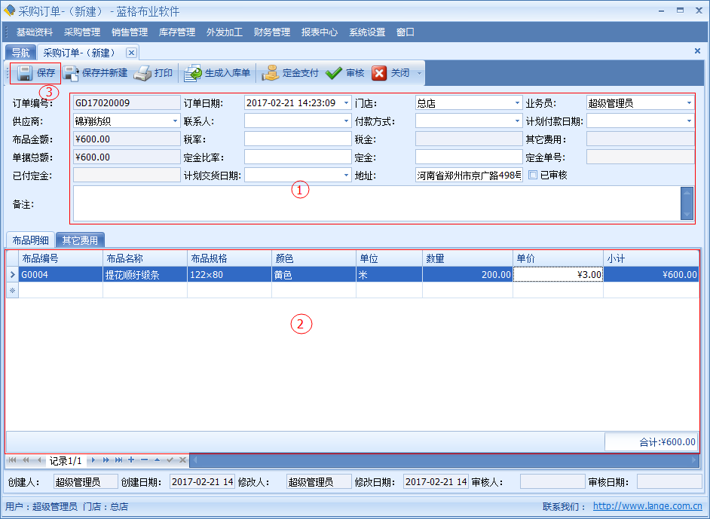The image size is (710, 519).
Task: Open the 业务员 salesperson dropdown
Action: tap(688, 102)
